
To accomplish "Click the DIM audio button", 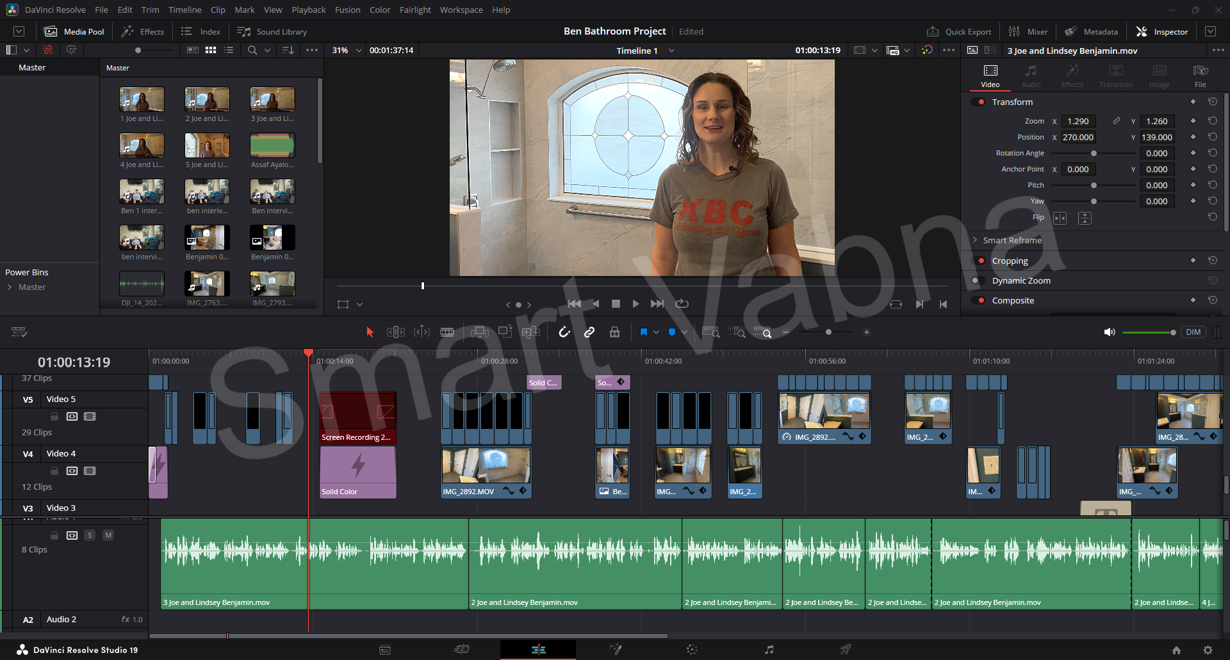I will pos(1193,332).
